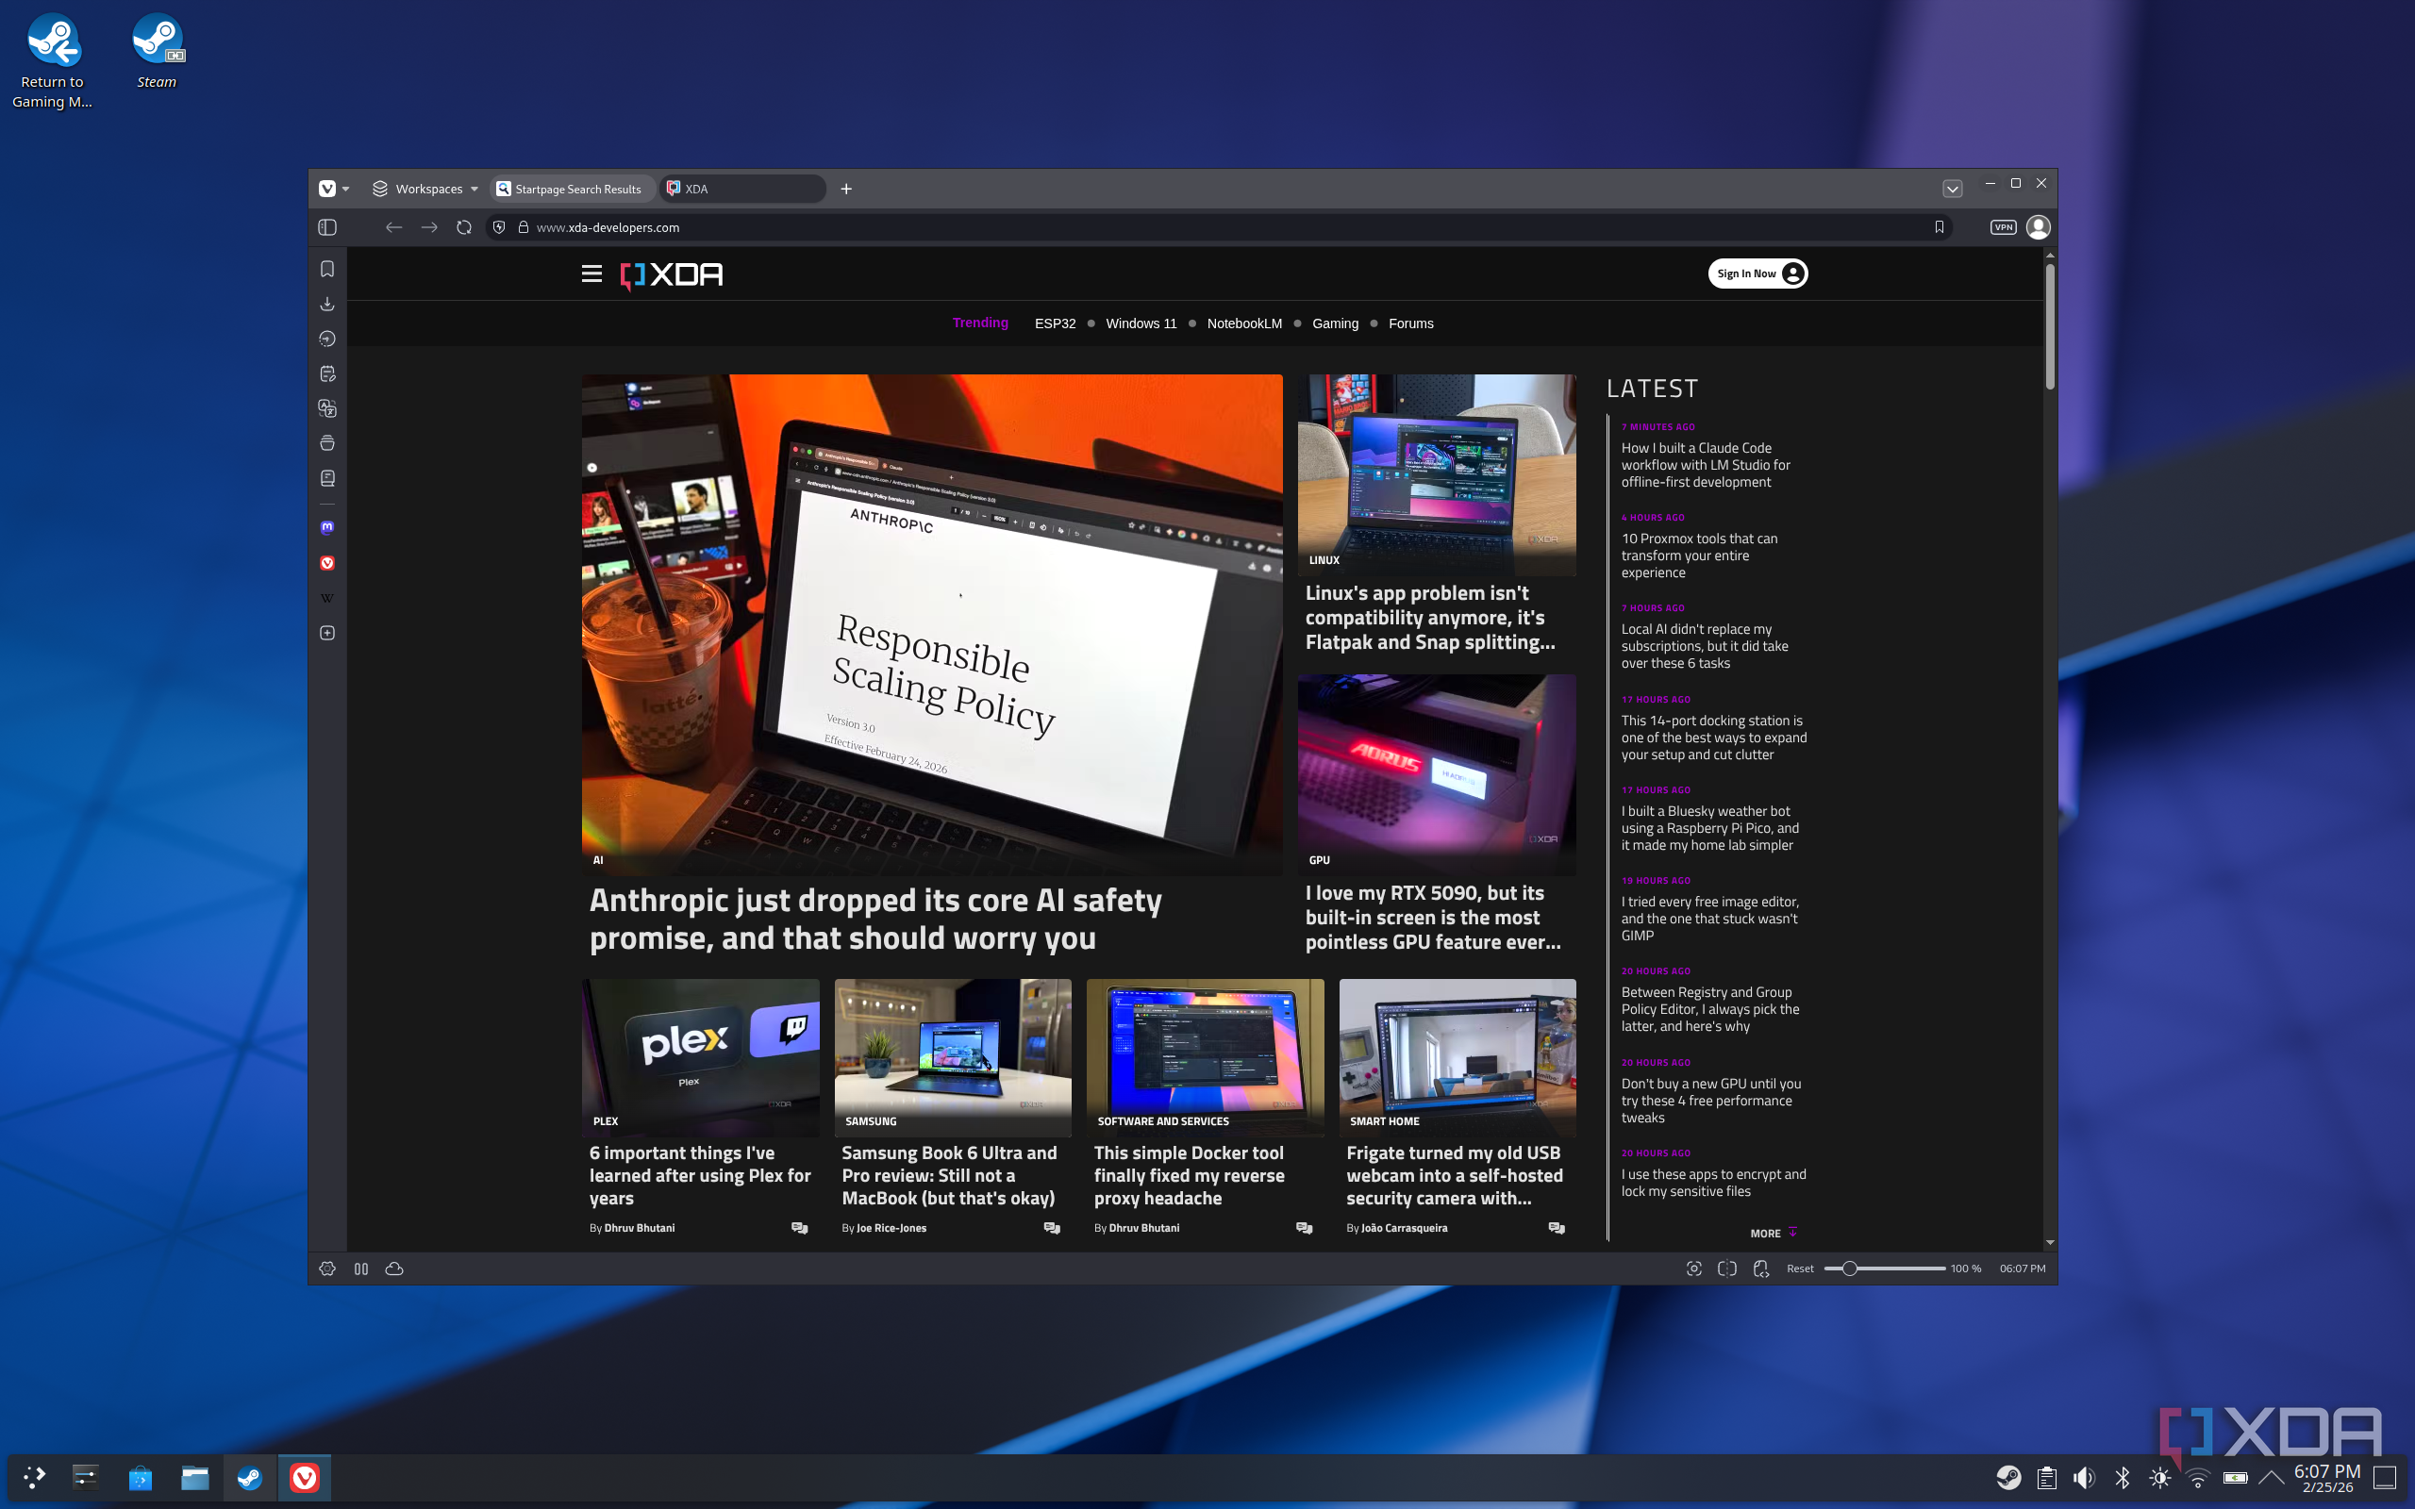Open RTX 5090 built-in screen article

[x=1433, y=917]
